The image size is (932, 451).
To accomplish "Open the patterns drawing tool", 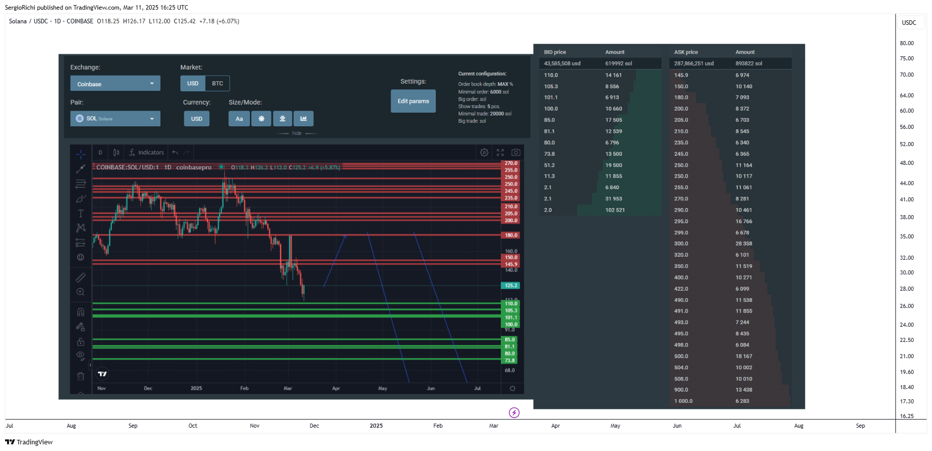I will pos(81,228).
